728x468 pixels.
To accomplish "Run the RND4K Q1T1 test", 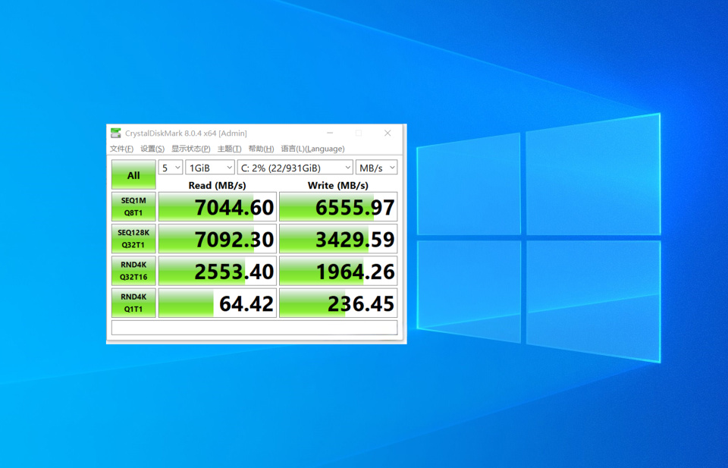I will pyautogui.click(x=133, y=303).
